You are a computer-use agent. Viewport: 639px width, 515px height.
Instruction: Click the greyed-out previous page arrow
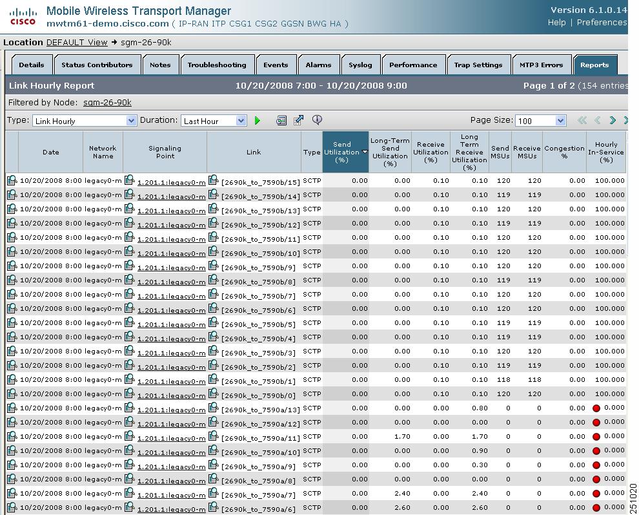[x=598, y=120]
